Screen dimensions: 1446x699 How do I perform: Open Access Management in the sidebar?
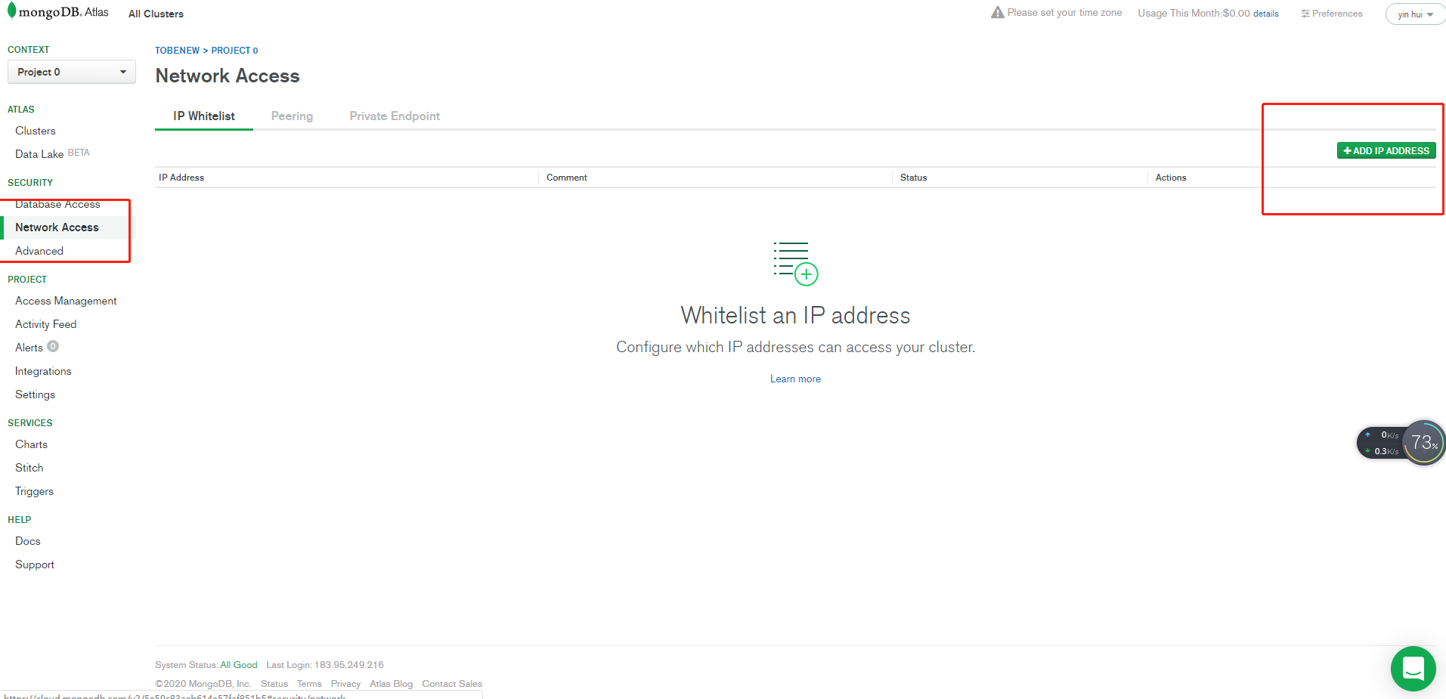(x=66, y=301)
